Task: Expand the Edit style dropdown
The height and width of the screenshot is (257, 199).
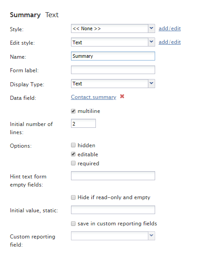Action: [152, 42]
